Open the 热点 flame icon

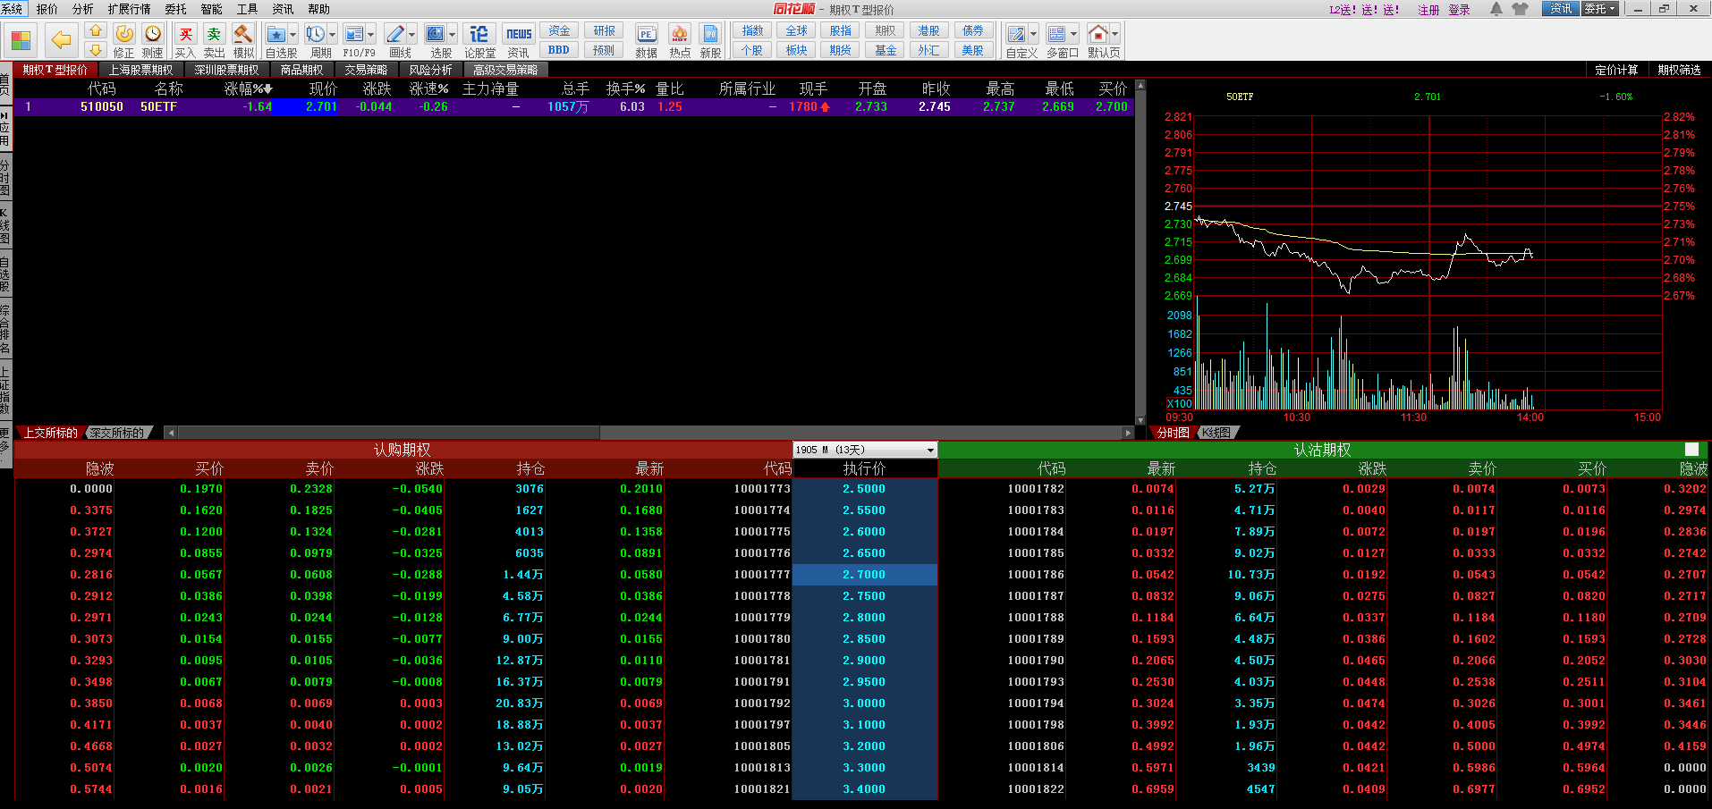[680, 34]
